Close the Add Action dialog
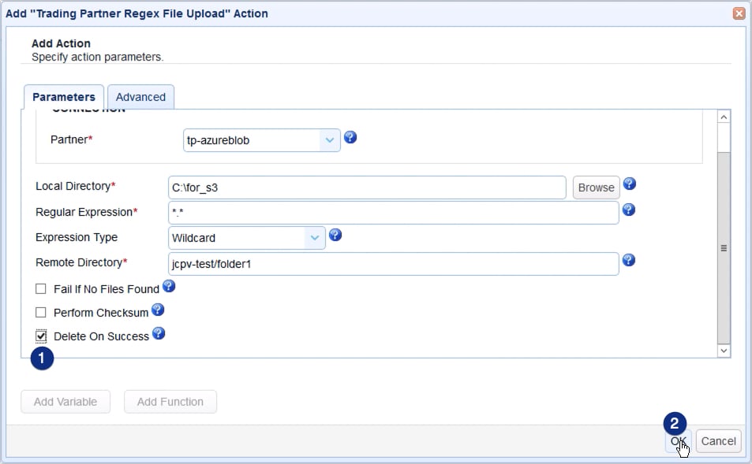The width and height of the screenshot is (752, 464). [x=739, y=13]
